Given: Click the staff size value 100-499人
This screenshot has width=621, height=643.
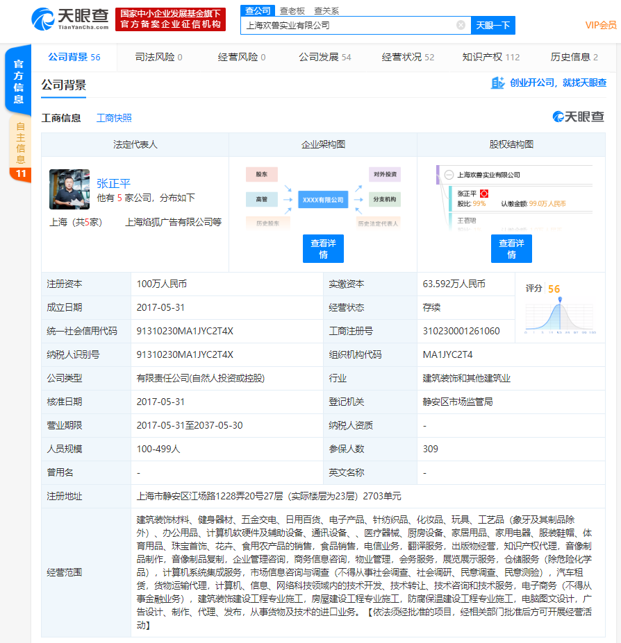Looking at the screenshot, I should (x=158, y=449).
